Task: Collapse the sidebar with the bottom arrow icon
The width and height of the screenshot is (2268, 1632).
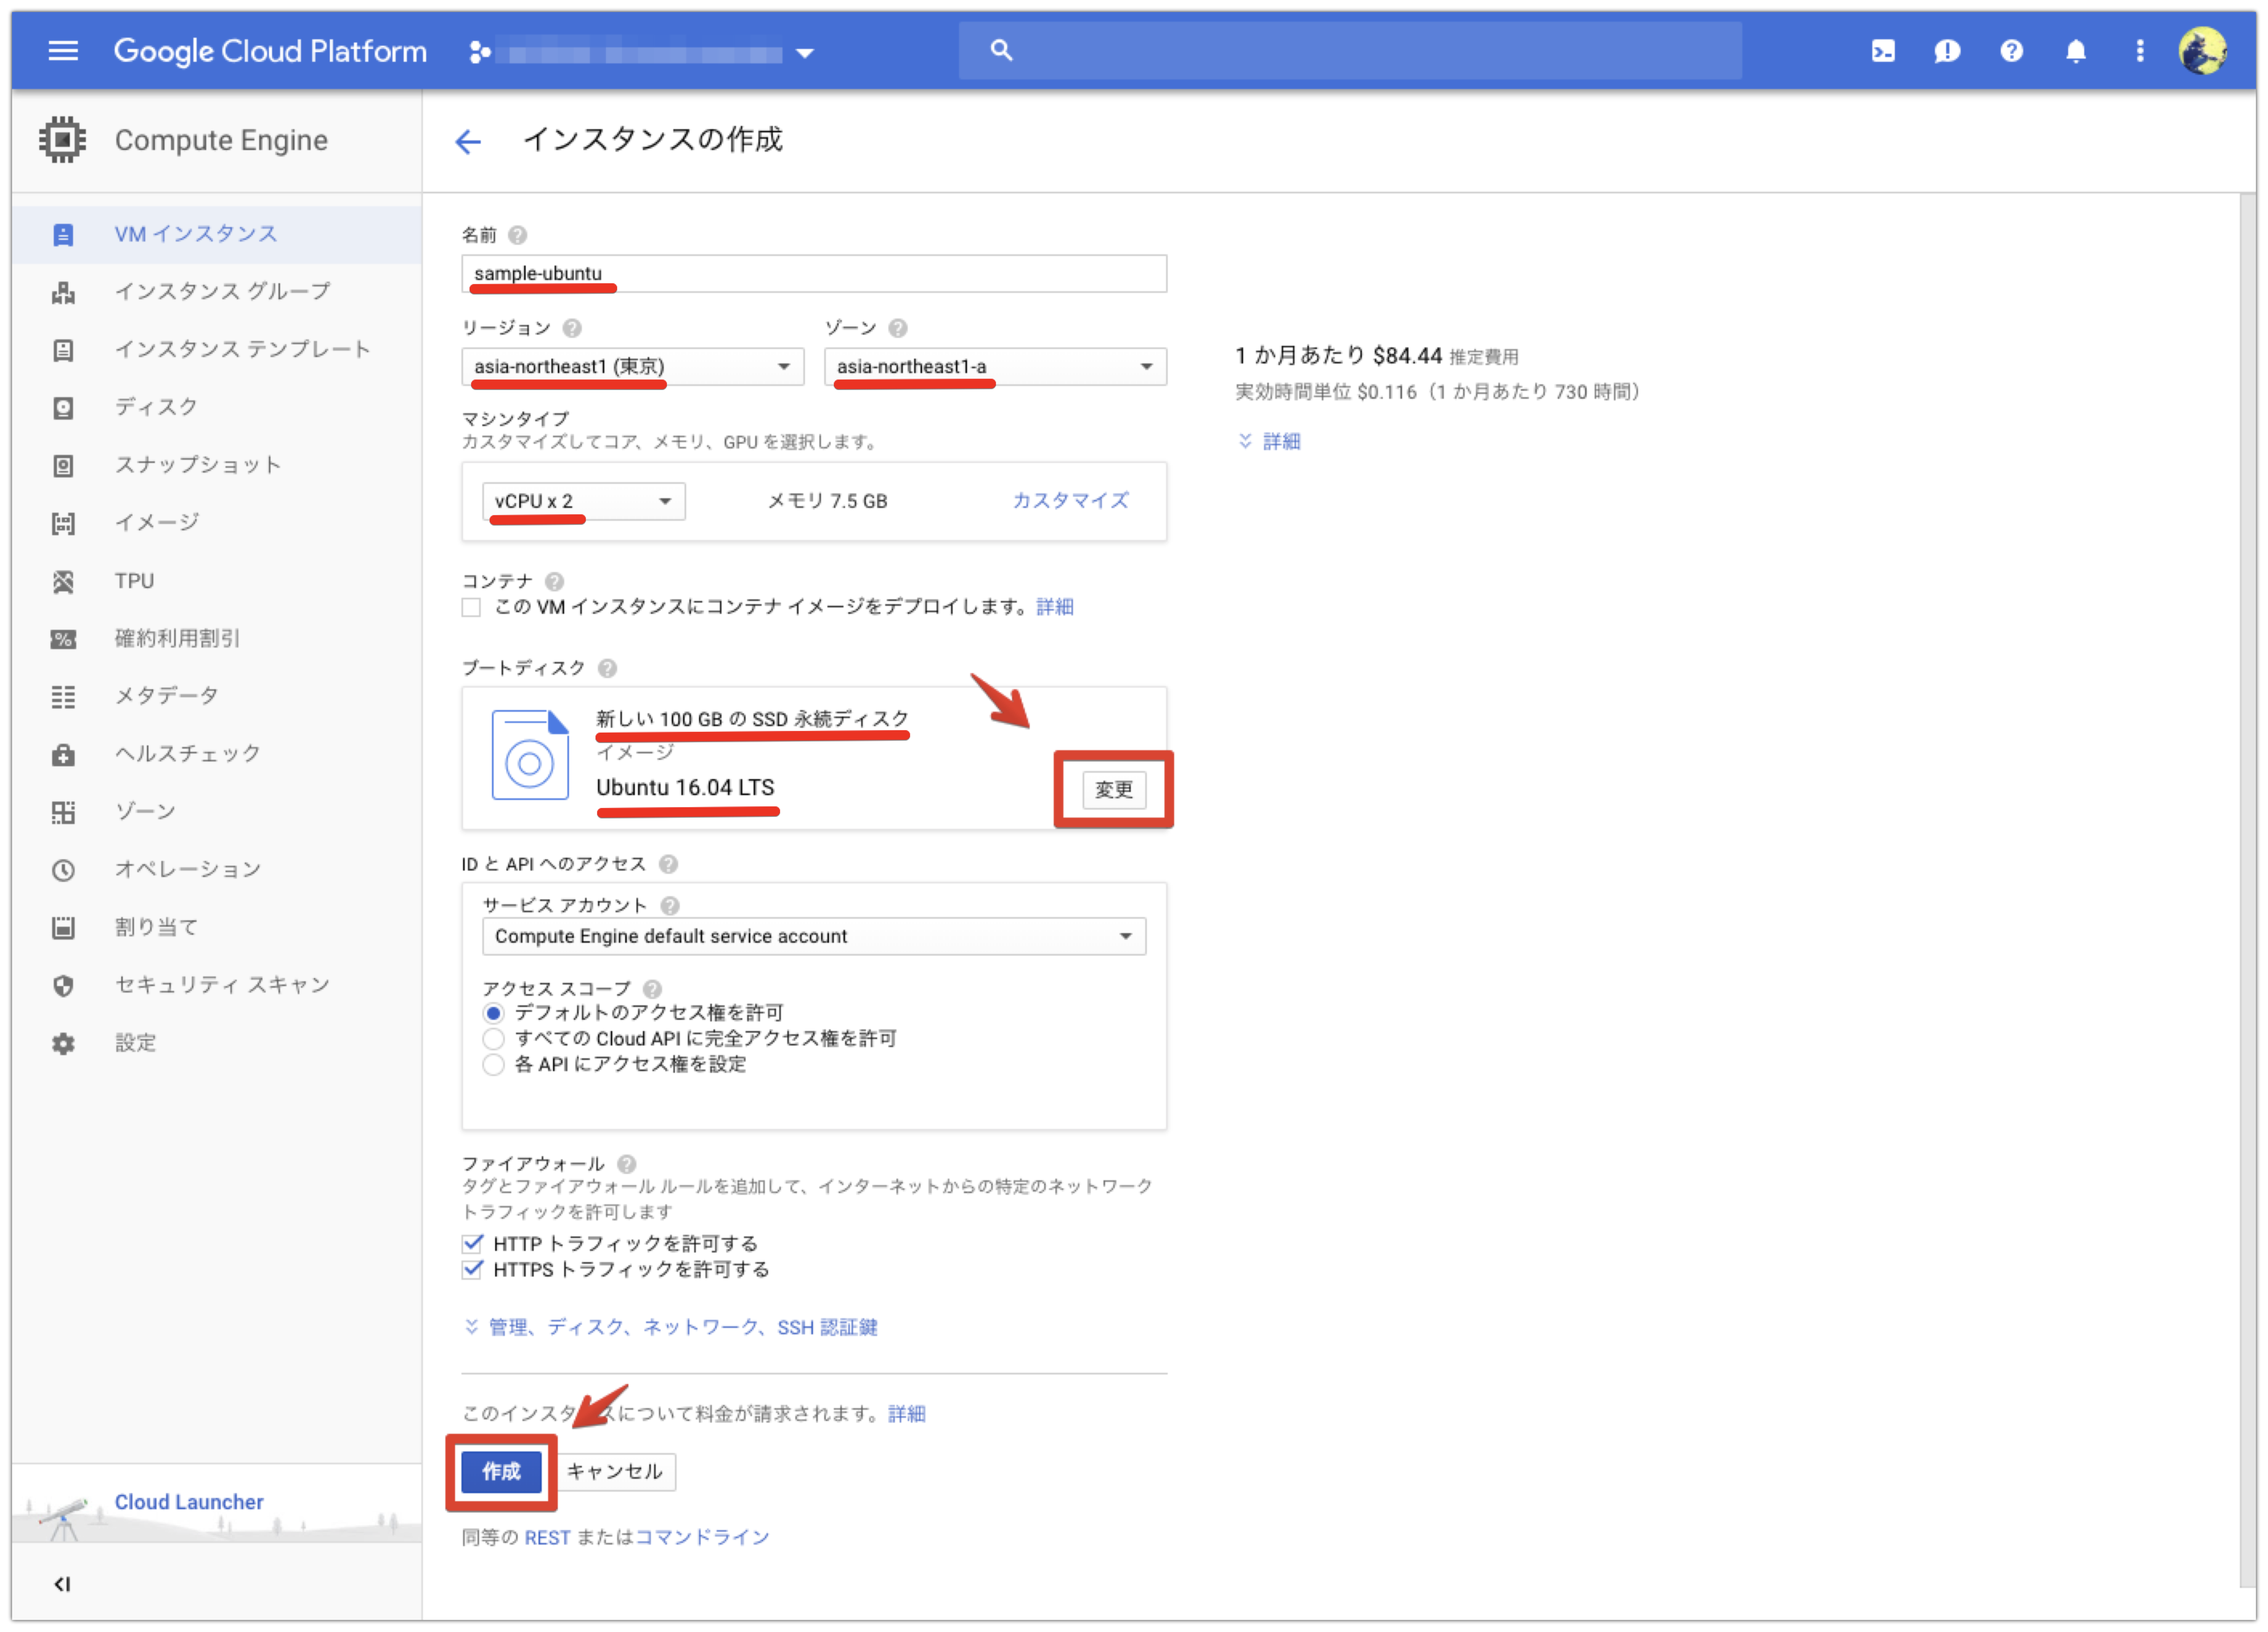Action: 62,1583
